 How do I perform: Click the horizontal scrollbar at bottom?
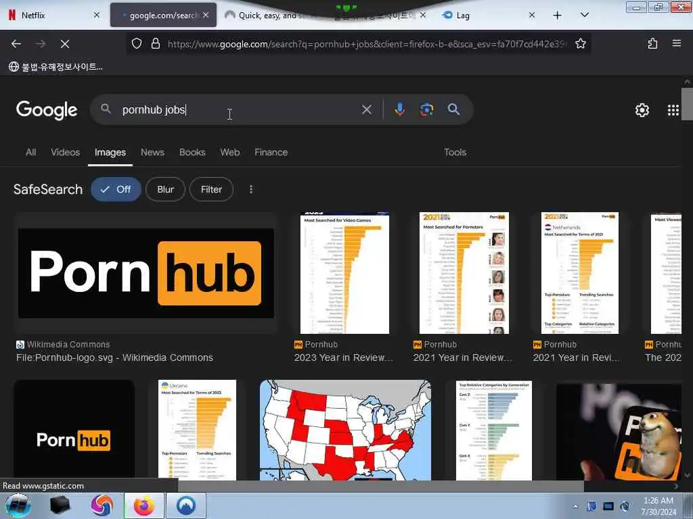(380, 486)
